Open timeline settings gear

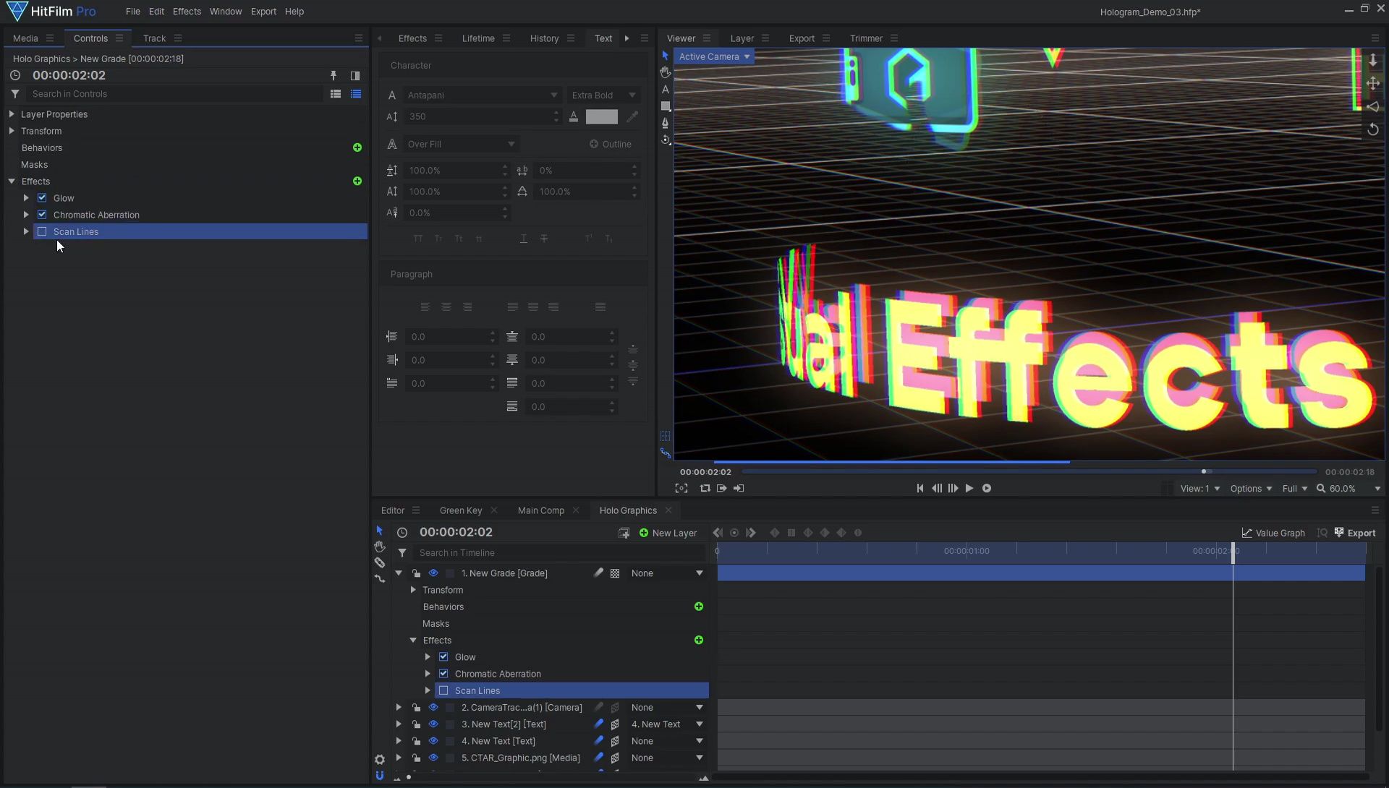380,760
